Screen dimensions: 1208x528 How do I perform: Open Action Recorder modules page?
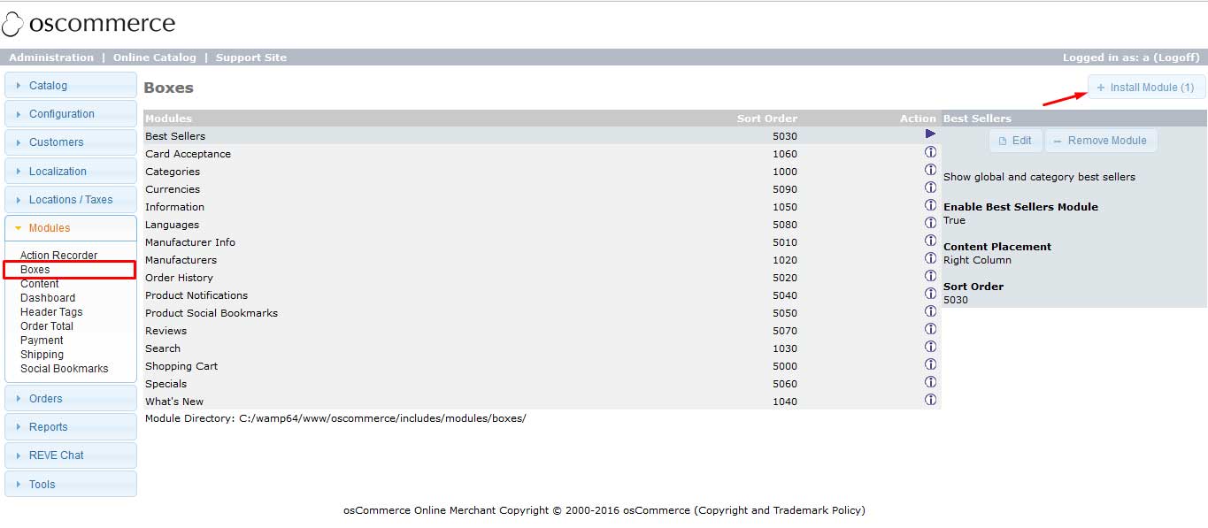tap(58, 256)
